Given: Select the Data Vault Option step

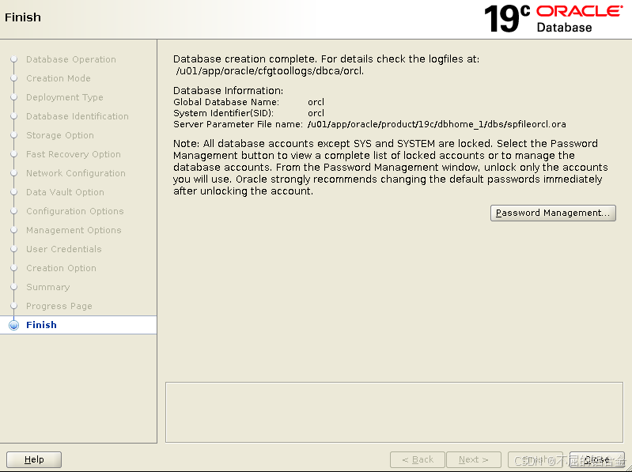Looking at the screenshot, I should [x=65, y=192].
